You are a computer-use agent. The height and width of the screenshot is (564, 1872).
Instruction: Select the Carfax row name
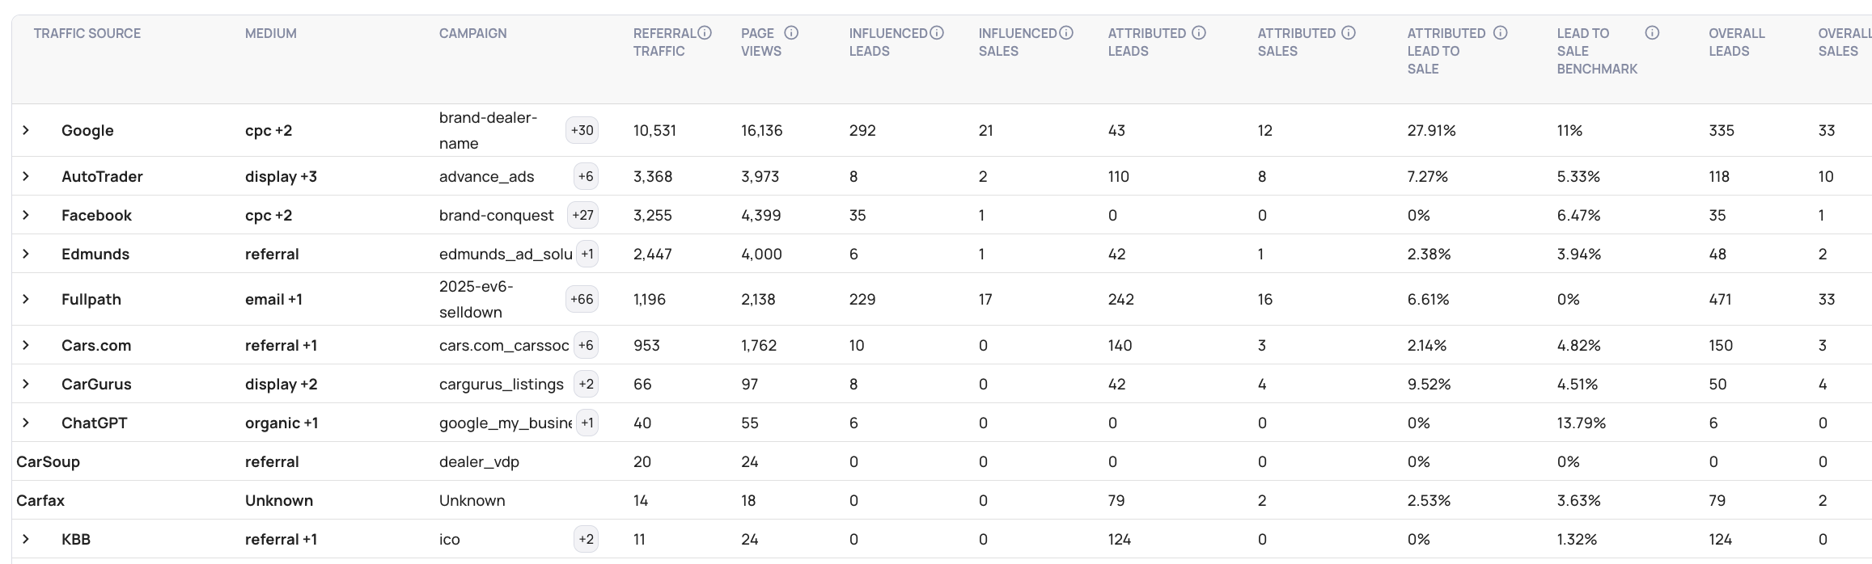pyautogui.click(x=40, y=500)
